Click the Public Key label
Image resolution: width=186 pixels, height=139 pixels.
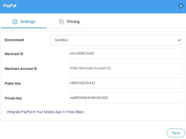coord(13,84)
